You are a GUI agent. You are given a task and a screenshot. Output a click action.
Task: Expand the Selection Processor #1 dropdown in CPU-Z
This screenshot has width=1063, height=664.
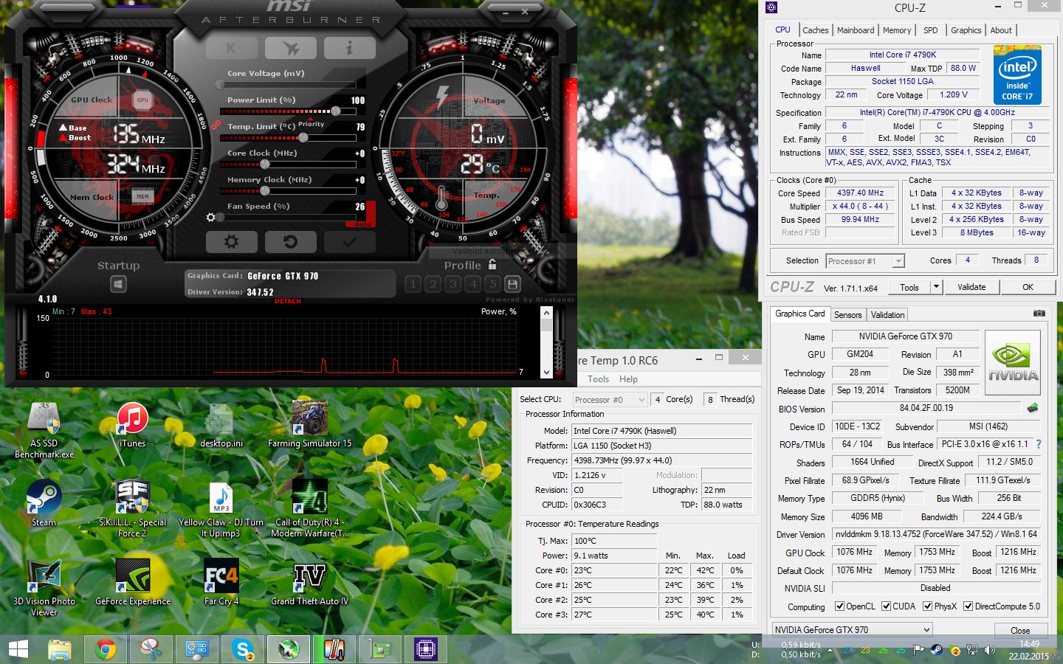898,261
